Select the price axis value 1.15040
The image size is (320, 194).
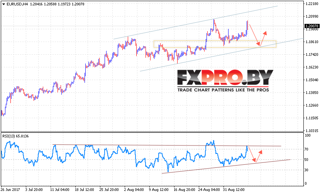coord(312,80)
